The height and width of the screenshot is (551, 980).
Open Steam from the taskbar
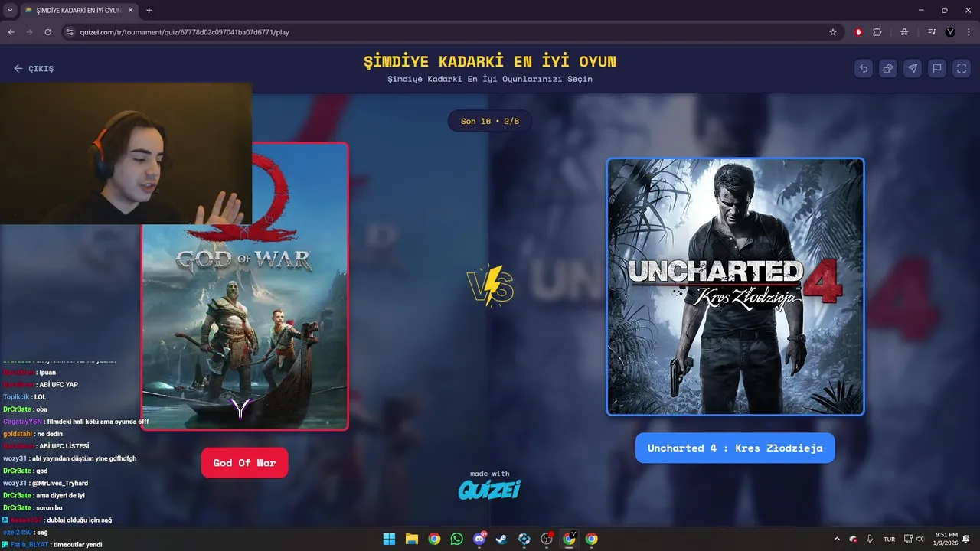click(x=501, y=539)
